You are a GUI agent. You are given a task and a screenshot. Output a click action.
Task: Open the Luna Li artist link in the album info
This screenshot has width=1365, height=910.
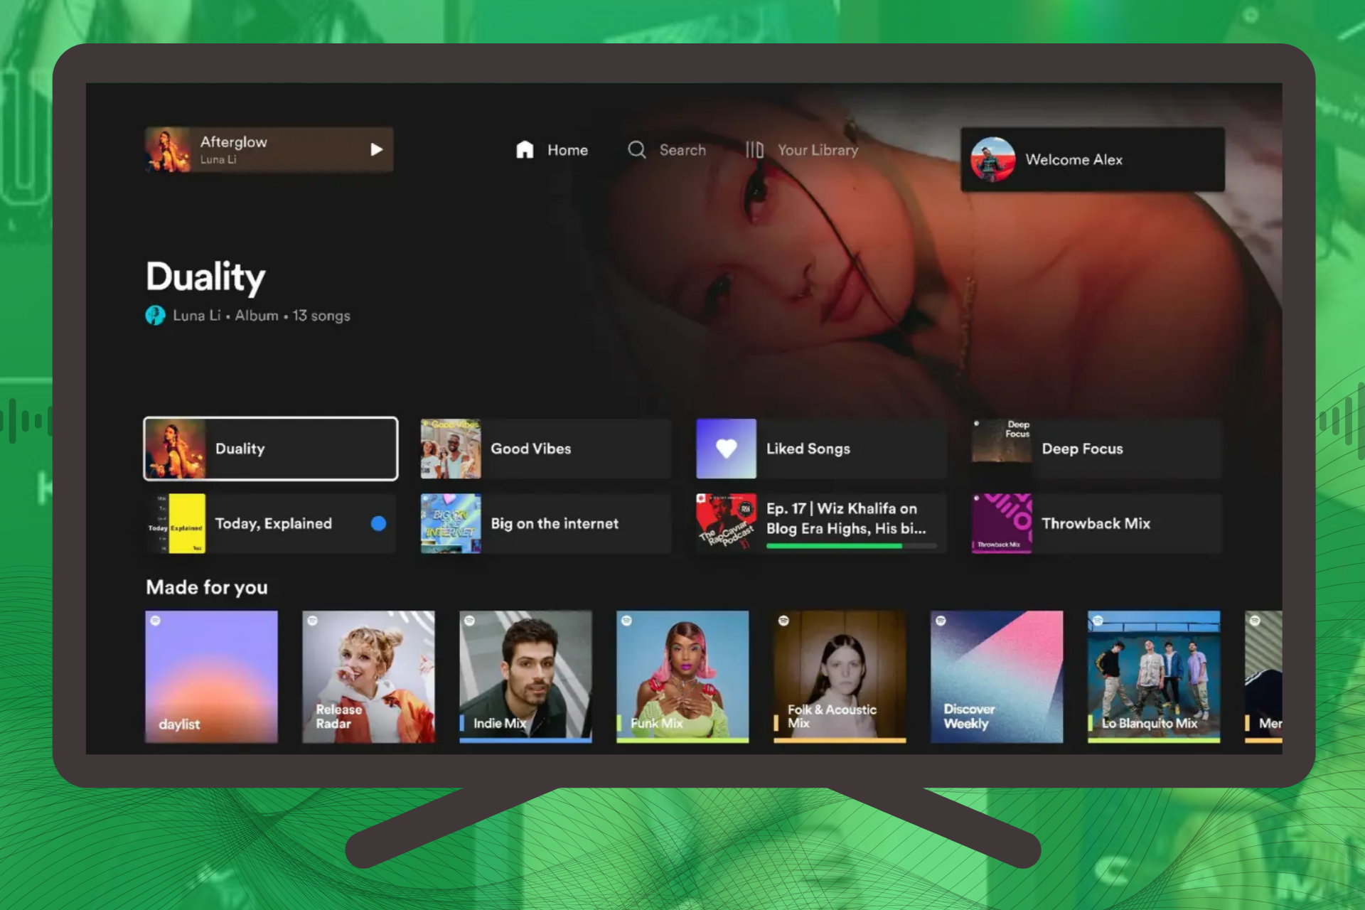196,315
